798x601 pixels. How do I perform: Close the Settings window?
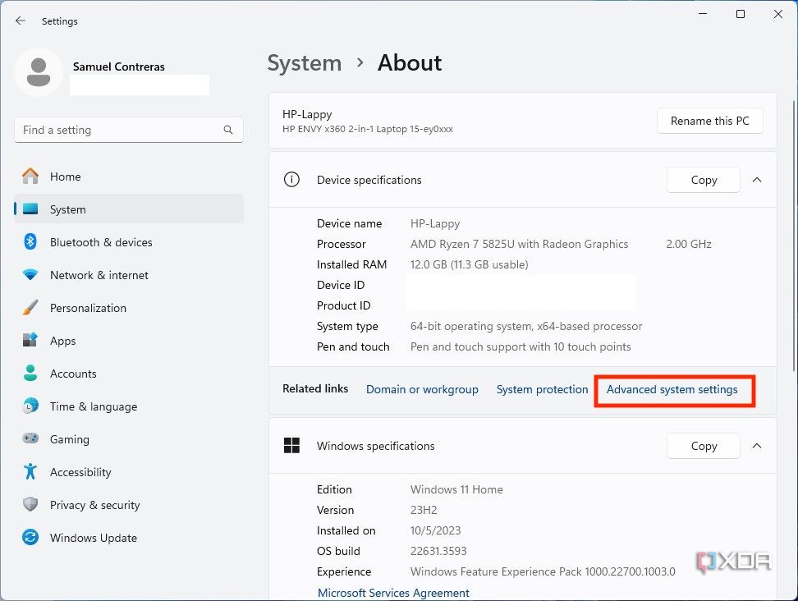click(x=778, y=14)
